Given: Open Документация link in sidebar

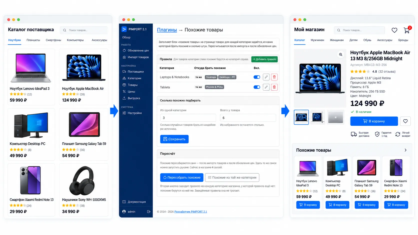Looking at the screenshot, I should (x=134, y=202).
